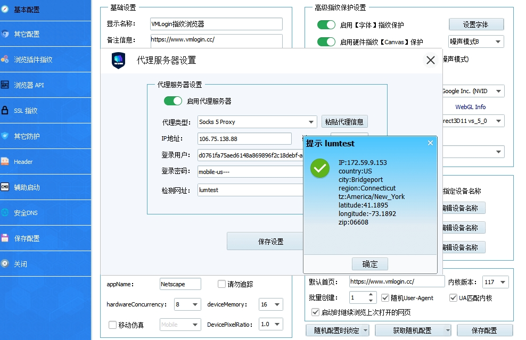Image resolution: width=526 pixels, height=340 pixels.
Task: Increase 批量创建 count with the stepper
Action: pyautogui.click(x=371, y=295)
